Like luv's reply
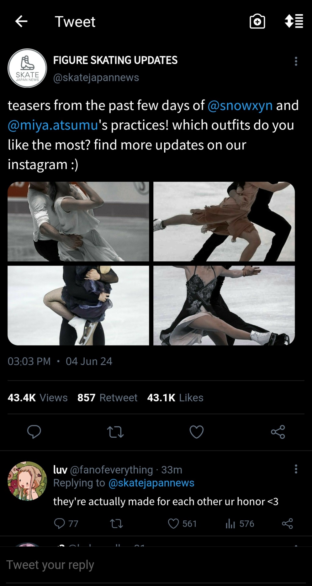The width and height of the screenshot is (312, 586). (x=173, y=524)
